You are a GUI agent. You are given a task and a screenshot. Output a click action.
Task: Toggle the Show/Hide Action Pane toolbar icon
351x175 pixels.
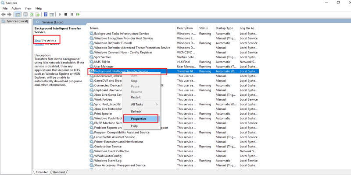click(52, 14)
